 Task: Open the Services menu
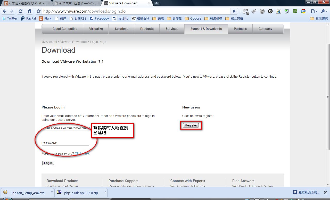point(172,29)
